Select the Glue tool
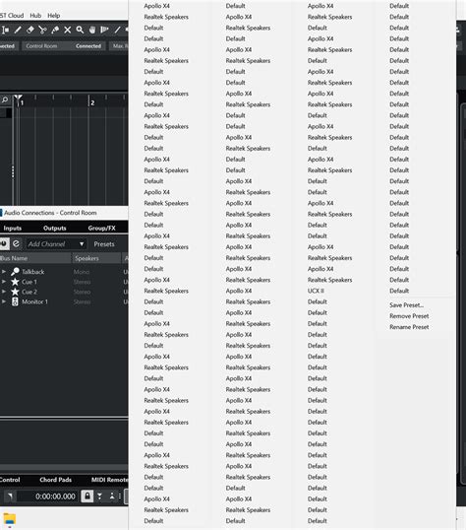 coord(55,31)
